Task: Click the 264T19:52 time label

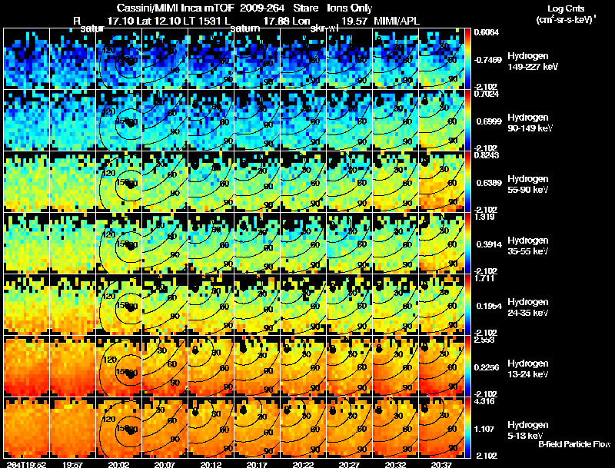Action: [26, 465]
